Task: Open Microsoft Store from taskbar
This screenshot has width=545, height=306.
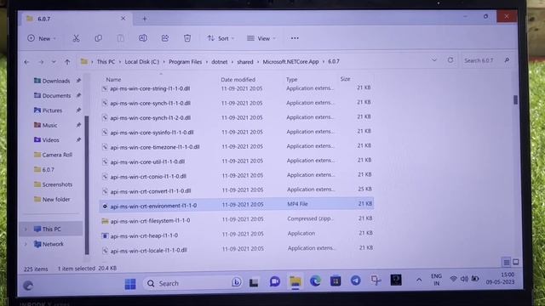Action: click(x=336, y=280)
